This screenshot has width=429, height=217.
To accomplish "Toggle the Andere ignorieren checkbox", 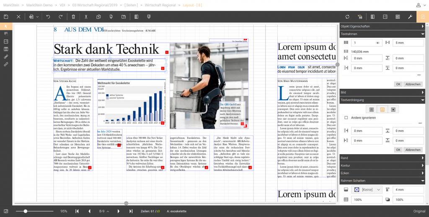I will click(346, 118).
